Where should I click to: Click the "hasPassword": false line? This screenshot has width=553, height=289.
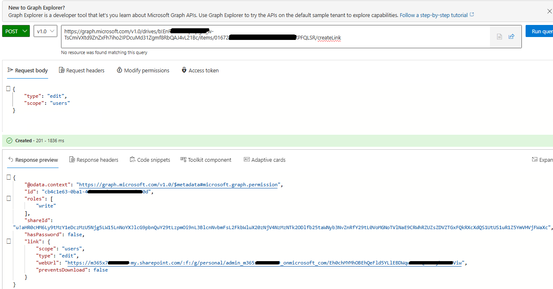pyautogui.click(x=54, y=235)
